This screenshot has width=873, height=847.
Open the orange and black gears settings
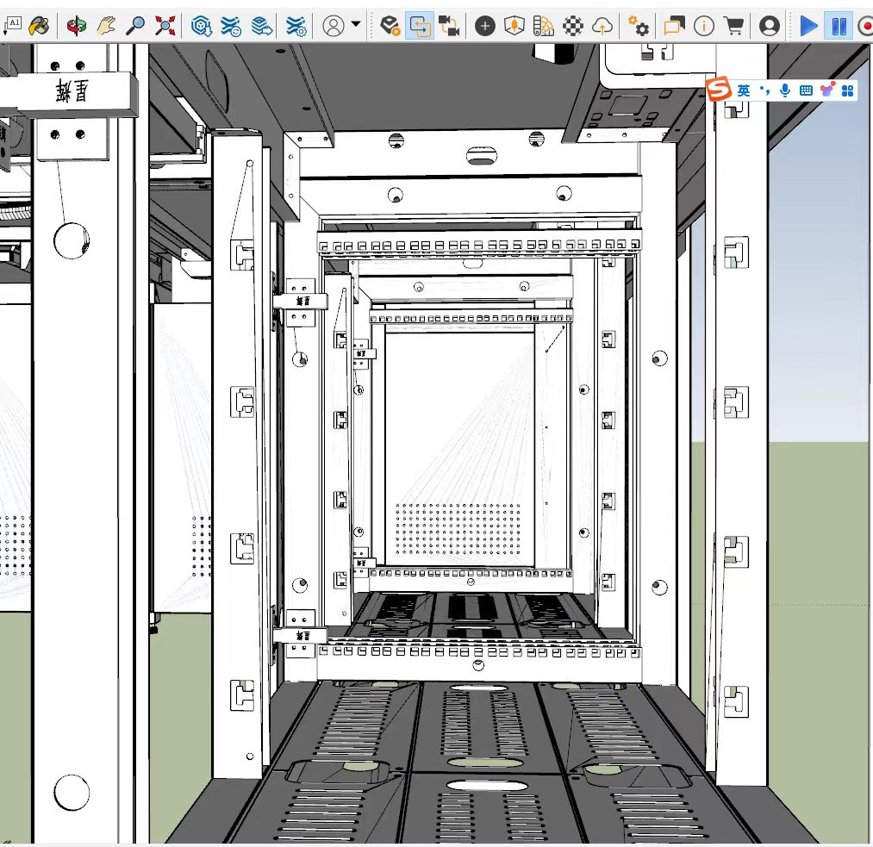638,26
